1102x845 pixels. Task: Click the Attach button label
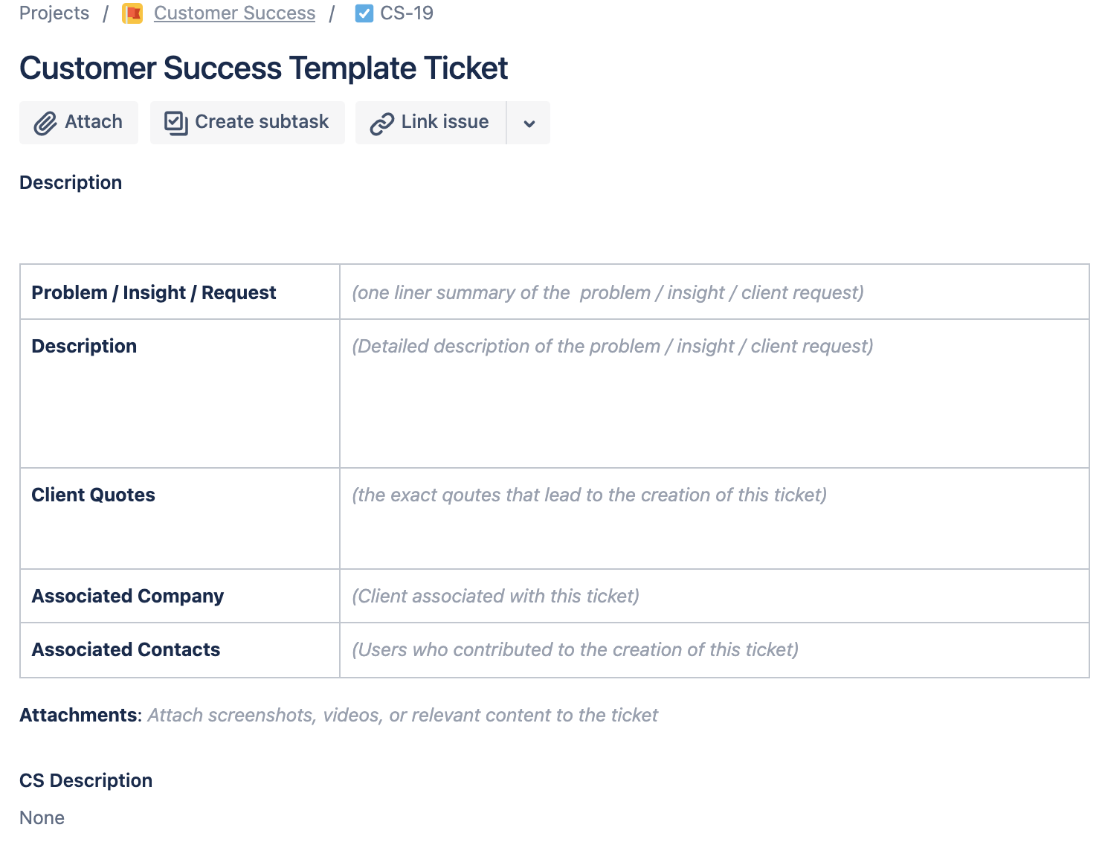tap(94, 122)
